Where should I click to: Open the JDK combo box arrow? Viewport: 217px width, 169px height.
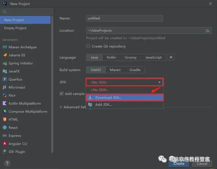(159, 82)
